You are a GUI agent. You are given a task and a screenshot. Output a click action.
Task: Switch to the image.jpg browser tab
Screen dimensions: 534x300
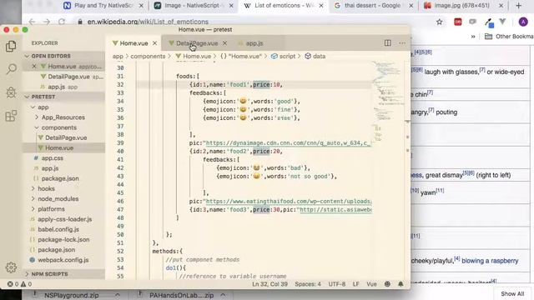462,6
